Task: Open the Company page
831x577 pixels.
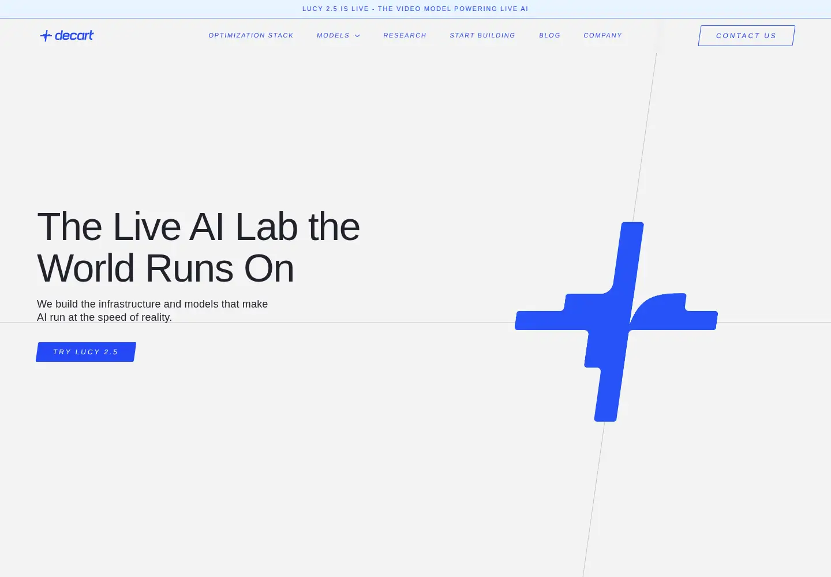Action: point(602,36)
